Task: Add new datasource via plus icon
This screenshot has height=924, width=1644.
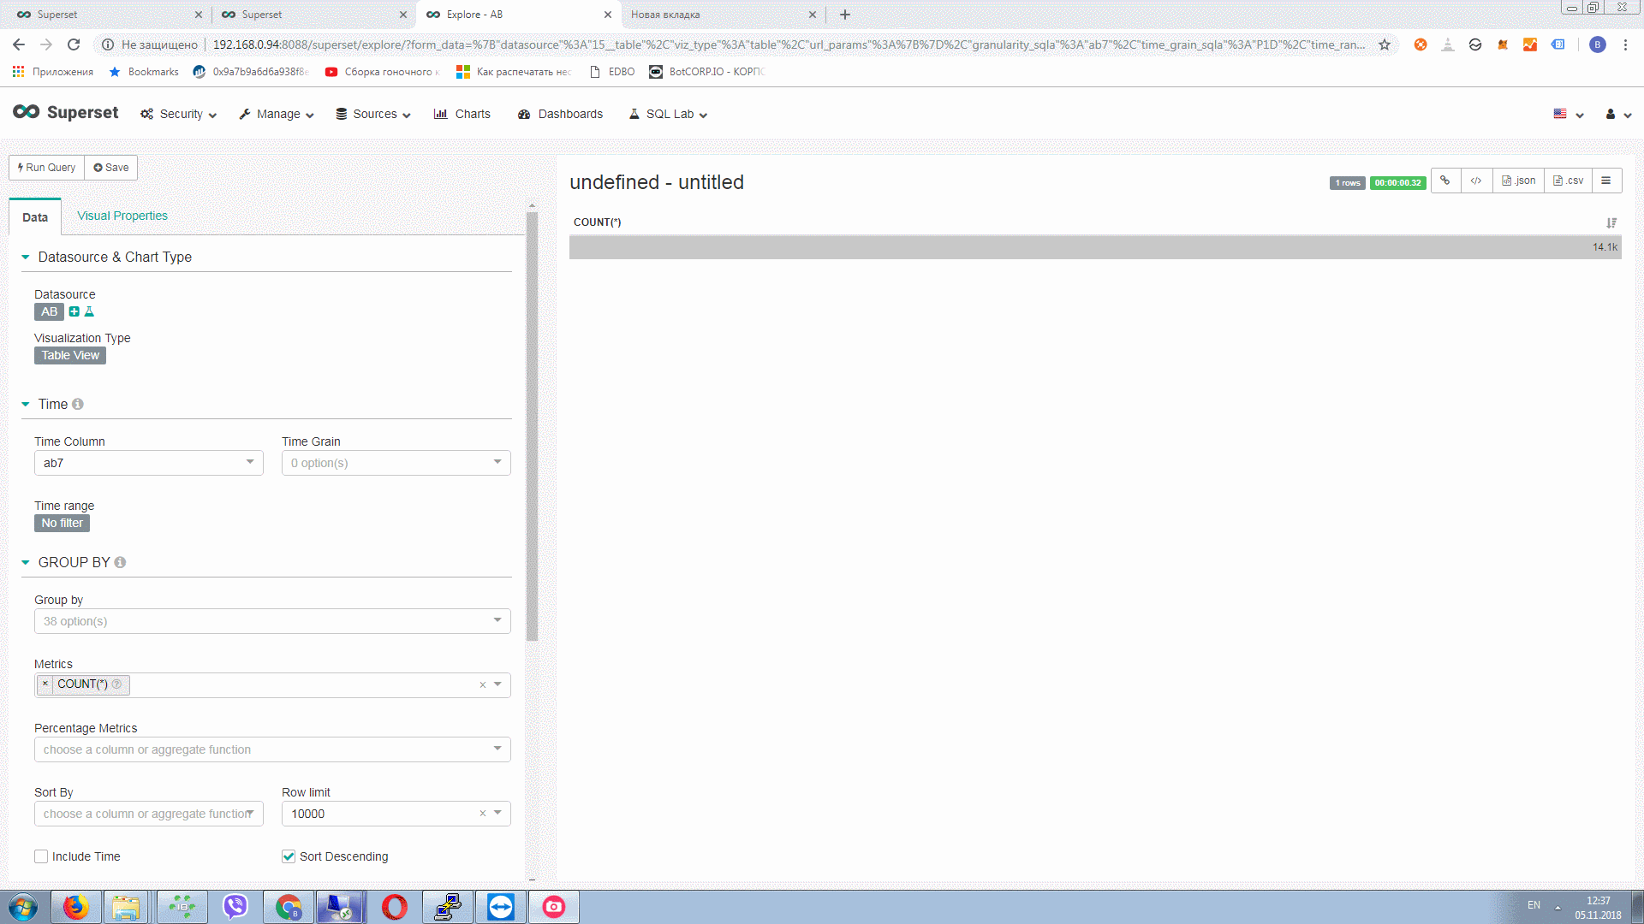Action: [73, 311]
